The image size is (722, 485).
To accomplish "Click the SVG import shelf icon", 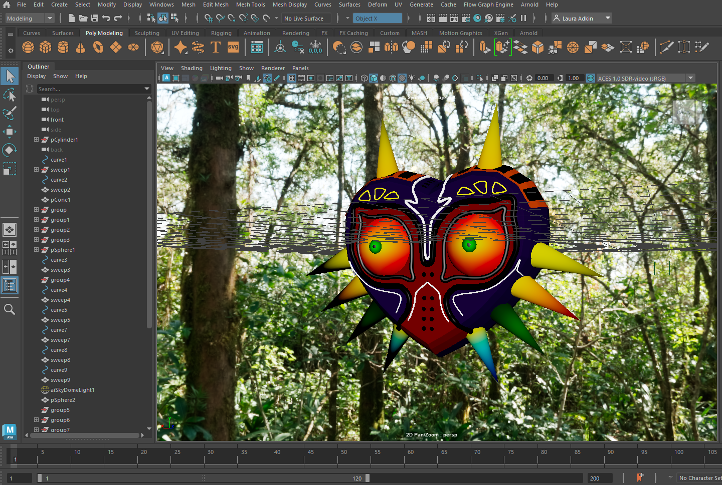I will coord(233,48).
